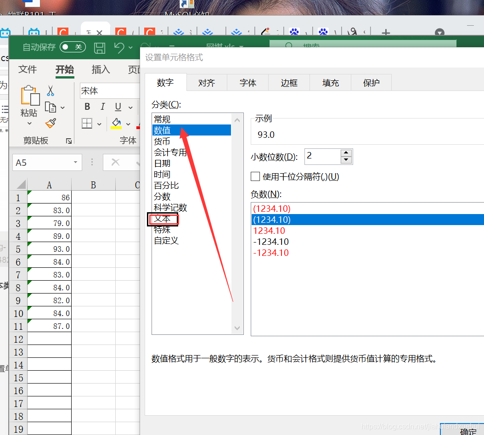The image size is (484, 435).
Task: Open the Underline style dropdown arrow
Action: tap(130, 107)
